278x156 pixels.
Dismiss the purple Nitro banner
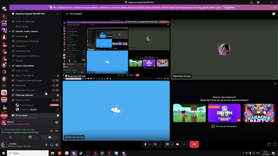(275, 7)
